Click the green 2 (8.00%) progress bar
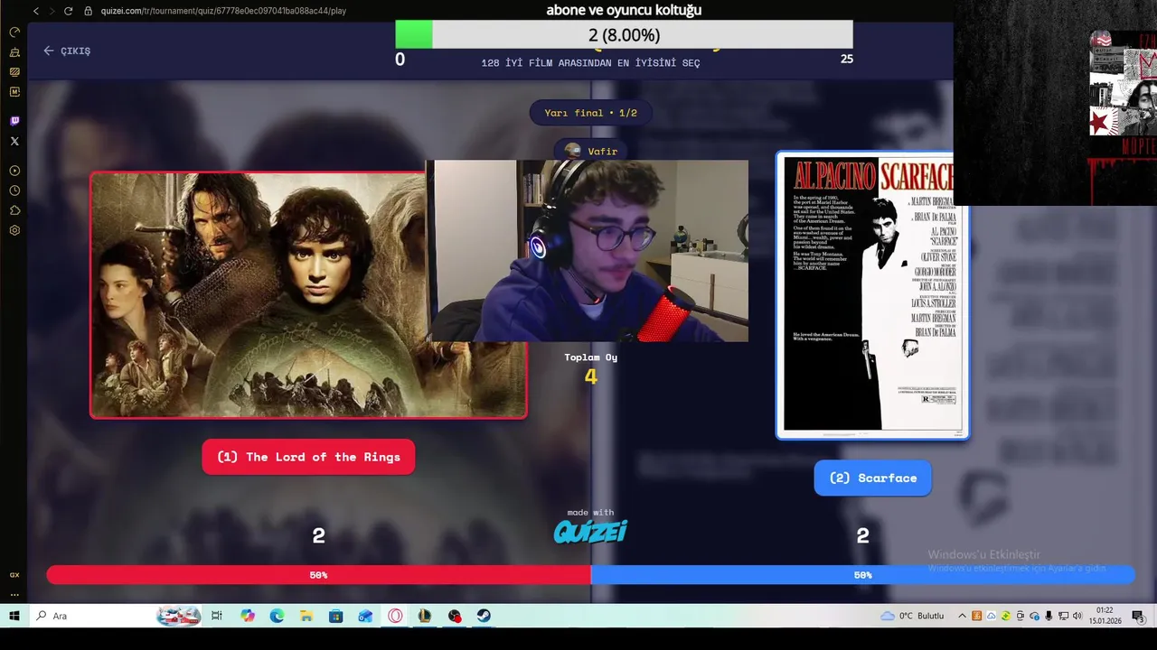 624,35
